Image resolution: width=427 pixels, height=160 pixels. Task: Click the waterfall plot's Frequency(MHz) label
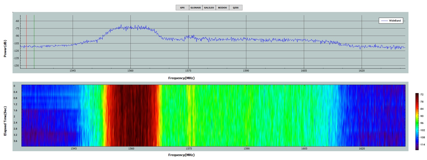coord(181,155)
